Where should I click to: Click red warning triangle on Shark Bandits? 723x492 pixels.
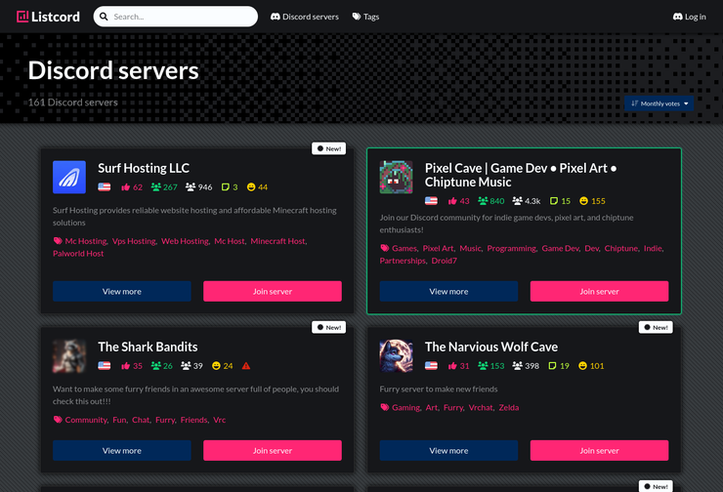246,366
